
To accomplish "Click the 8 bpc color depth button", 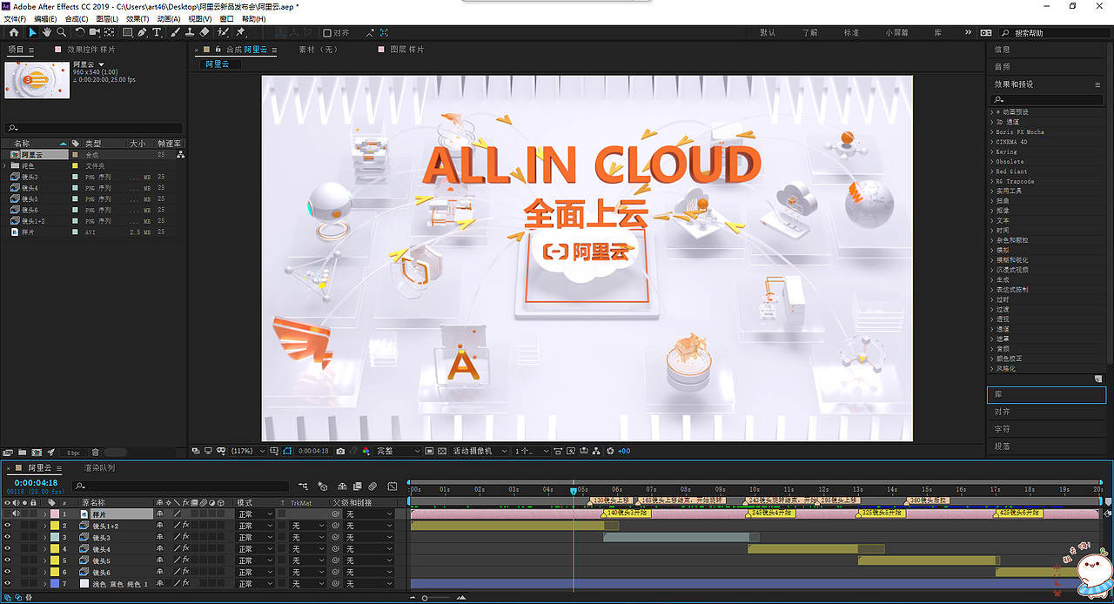I will click(x=73, y=453).
